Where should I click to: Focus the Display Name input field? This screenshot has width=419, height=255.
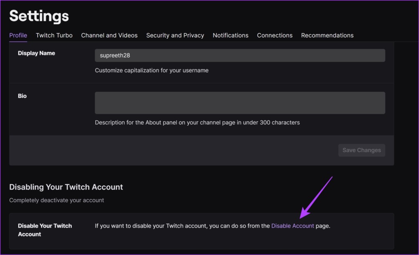click(x=240, y=55)
